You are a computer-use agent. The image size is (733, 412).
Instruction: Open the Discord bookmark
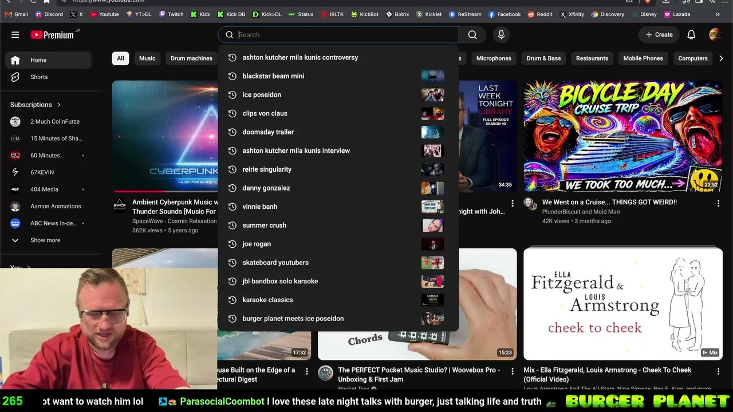pos(49,14)
